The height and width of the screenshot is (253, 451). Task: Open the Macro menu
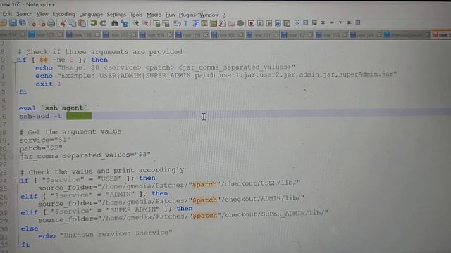[154, 15]
